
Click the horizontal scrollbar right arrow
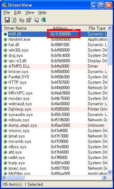[105, 177]
